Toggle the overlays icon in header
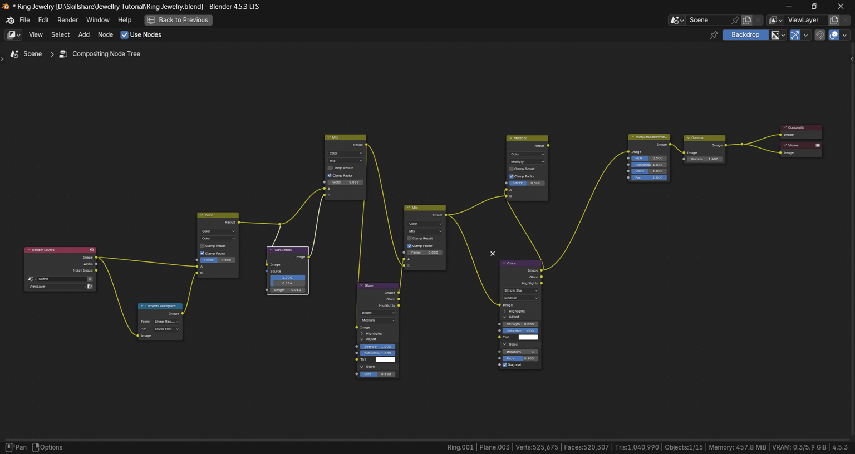This screenshot has width=855, height=454. (x=834, y=35)
